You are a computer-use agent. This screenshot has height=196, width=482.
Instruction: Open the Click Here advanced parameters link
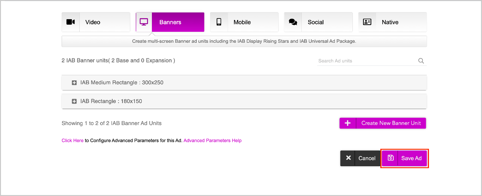pyautogui.click(x=73, y=140)
